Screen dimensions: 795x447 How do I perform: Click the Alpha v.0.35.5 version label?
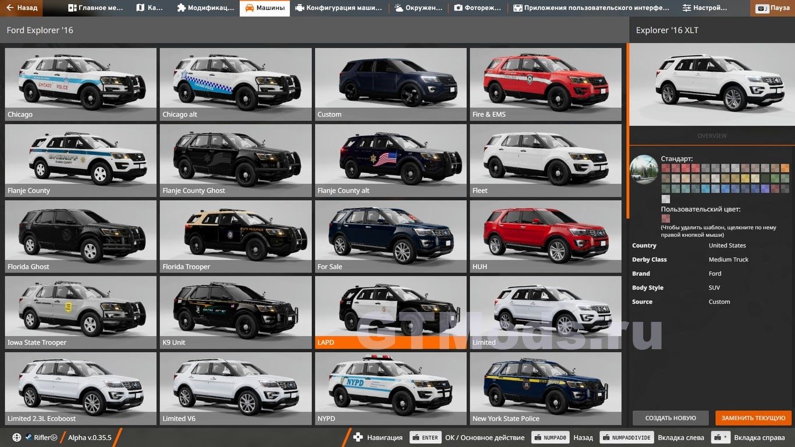click(90, 437)
